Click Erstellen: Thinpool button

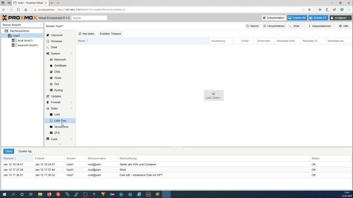pos(110,34)
